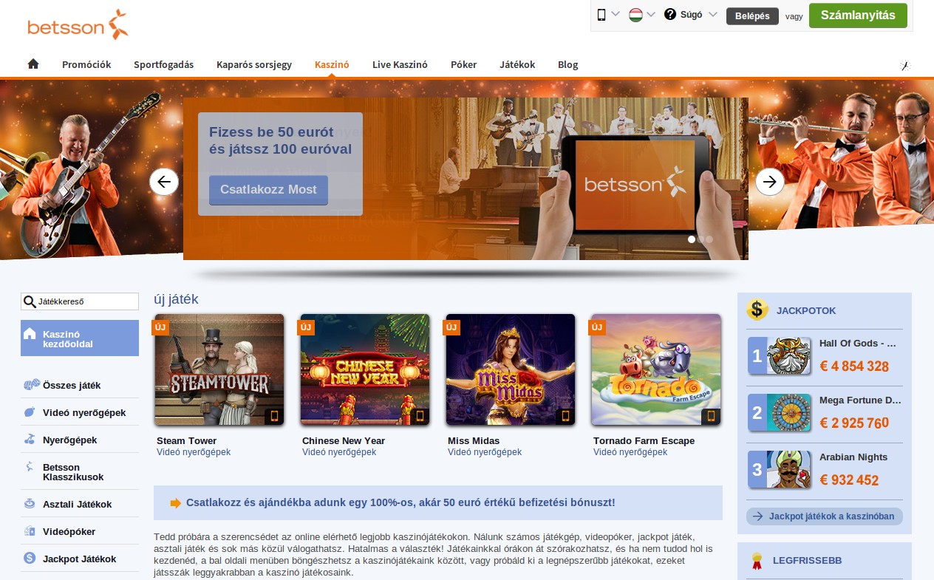Select the first carousel indicator dot
The image size is (934, 580).
(x=692, y=239)
